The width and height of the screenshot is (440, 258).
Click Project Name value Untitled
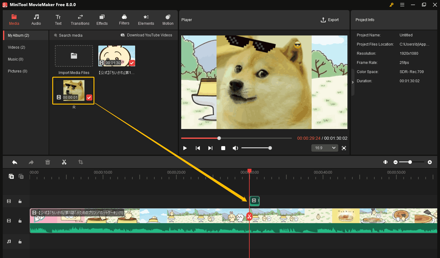pyautogui.click(x=406, y=35)
